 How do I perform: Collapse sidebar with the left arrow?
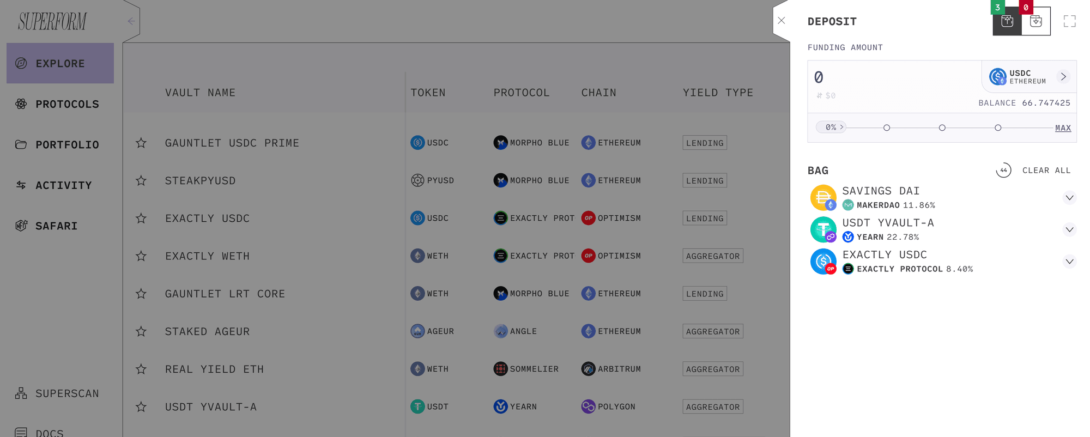pos(131,21)
